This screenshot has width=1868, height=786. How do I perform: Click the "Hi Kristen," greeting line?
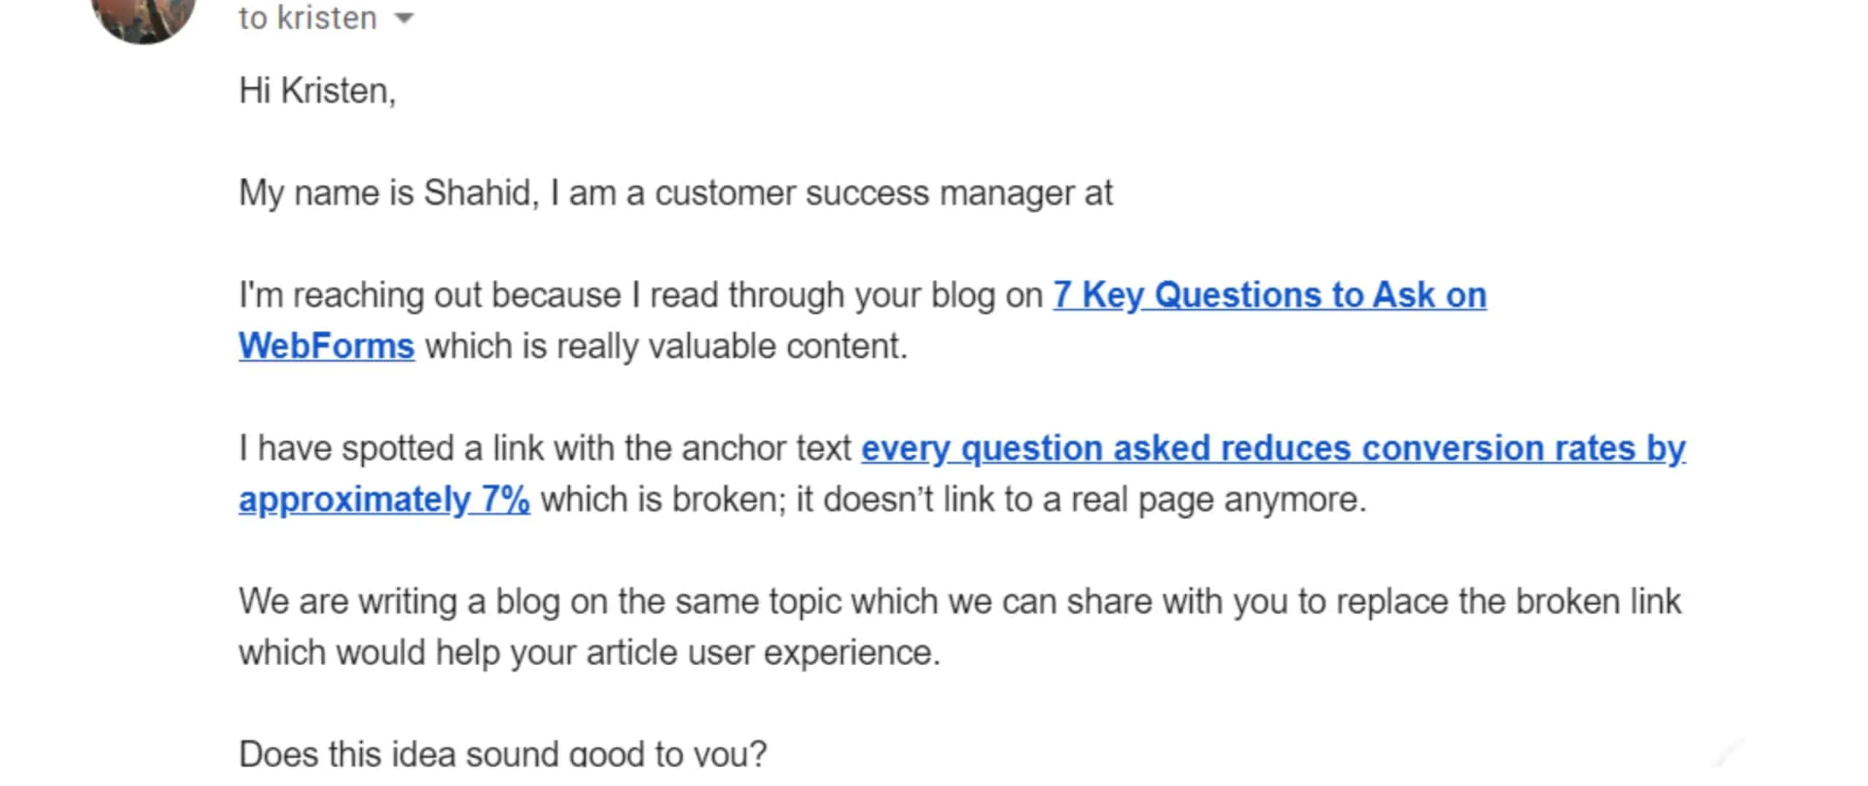click(317, 91)
